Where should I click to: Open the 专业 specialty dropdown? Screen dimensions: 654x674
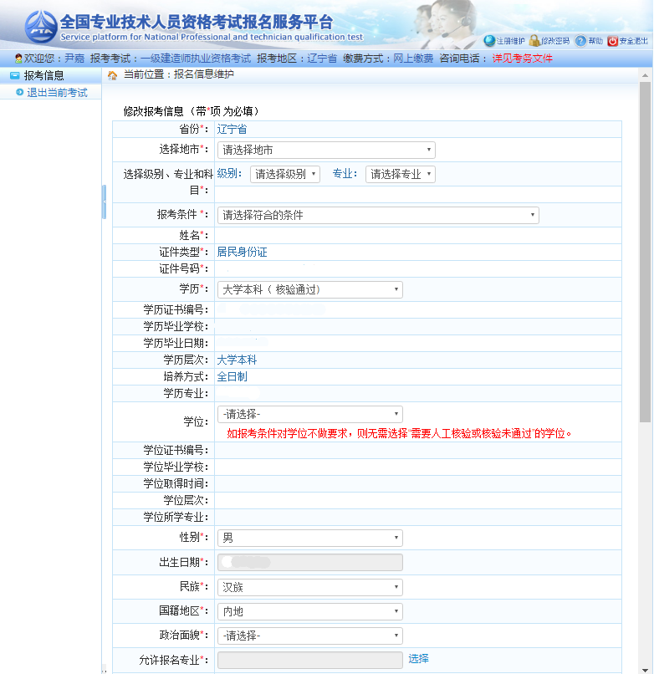400,174
